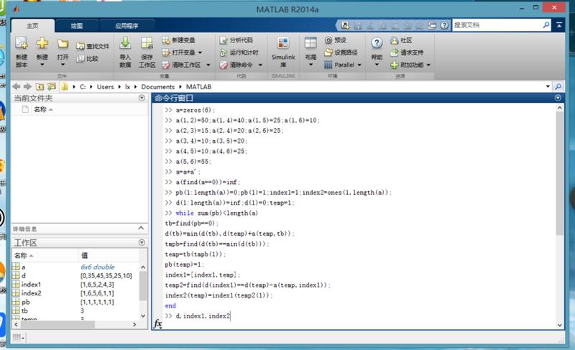The height and width of the screenshot is (350, 575).
Task: Switch to the 绘图 (Plots) tab
Action: 77,26
